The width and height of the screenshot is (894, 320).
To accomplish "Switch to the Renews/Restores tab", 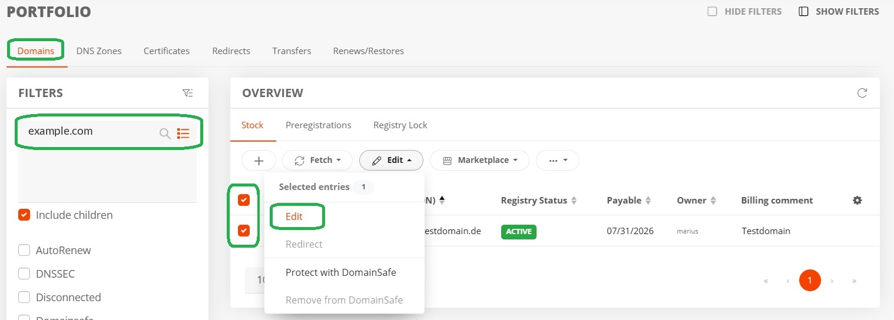I will [369, 51].
